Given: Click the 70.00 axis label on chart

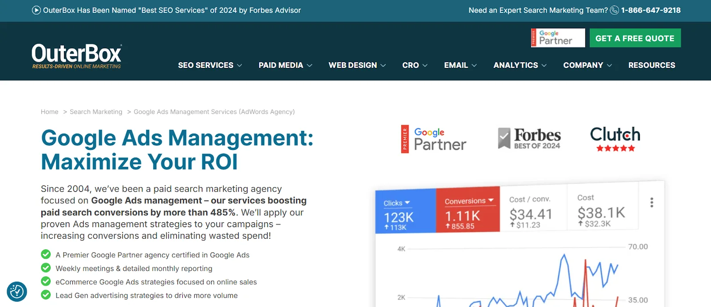Looking at the screenshot, I should coord(638,247).
